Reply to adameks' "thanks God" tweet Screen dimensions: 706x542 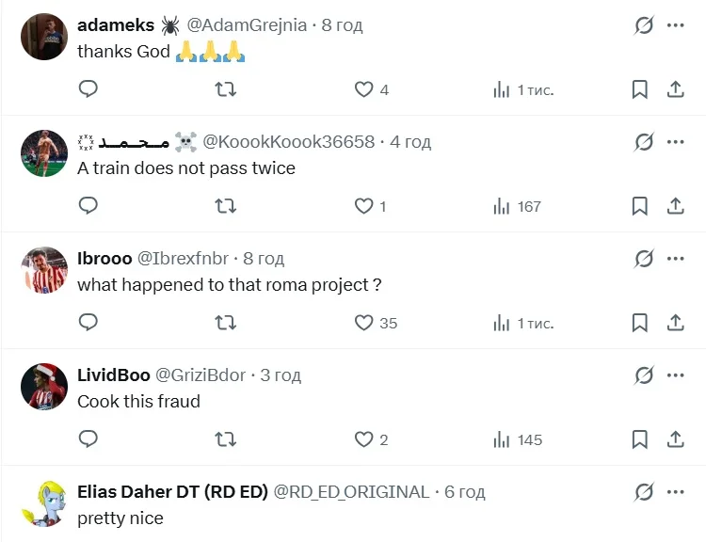point(88,89)
